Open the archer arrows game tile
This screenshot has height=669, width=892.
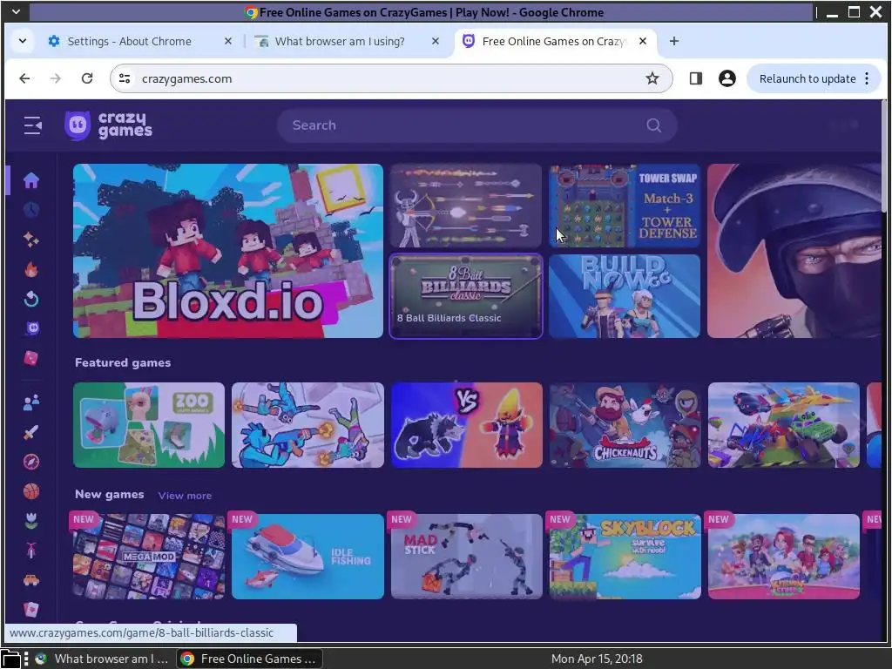pyautogui.click(x=466, y=206)
